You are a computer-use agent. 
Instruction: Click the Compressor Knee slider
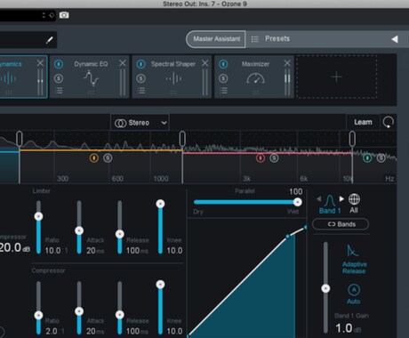click(160, 308)
